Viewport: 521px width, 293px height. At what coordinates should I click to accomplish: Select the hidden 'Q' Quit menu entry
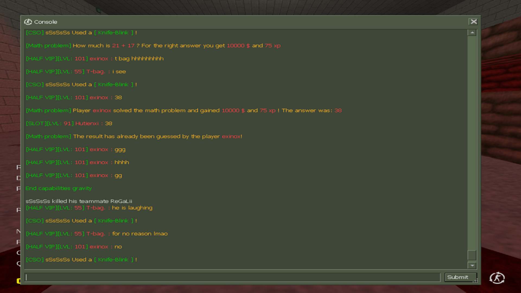18,263
